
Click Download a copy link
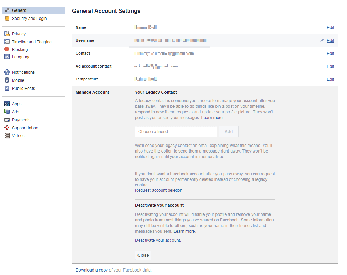pos(92,270)
